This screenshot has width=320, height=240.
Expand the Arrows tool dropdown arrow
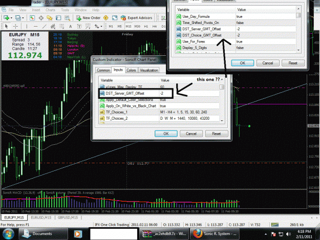pyautogui.click(x=101, y=27)
